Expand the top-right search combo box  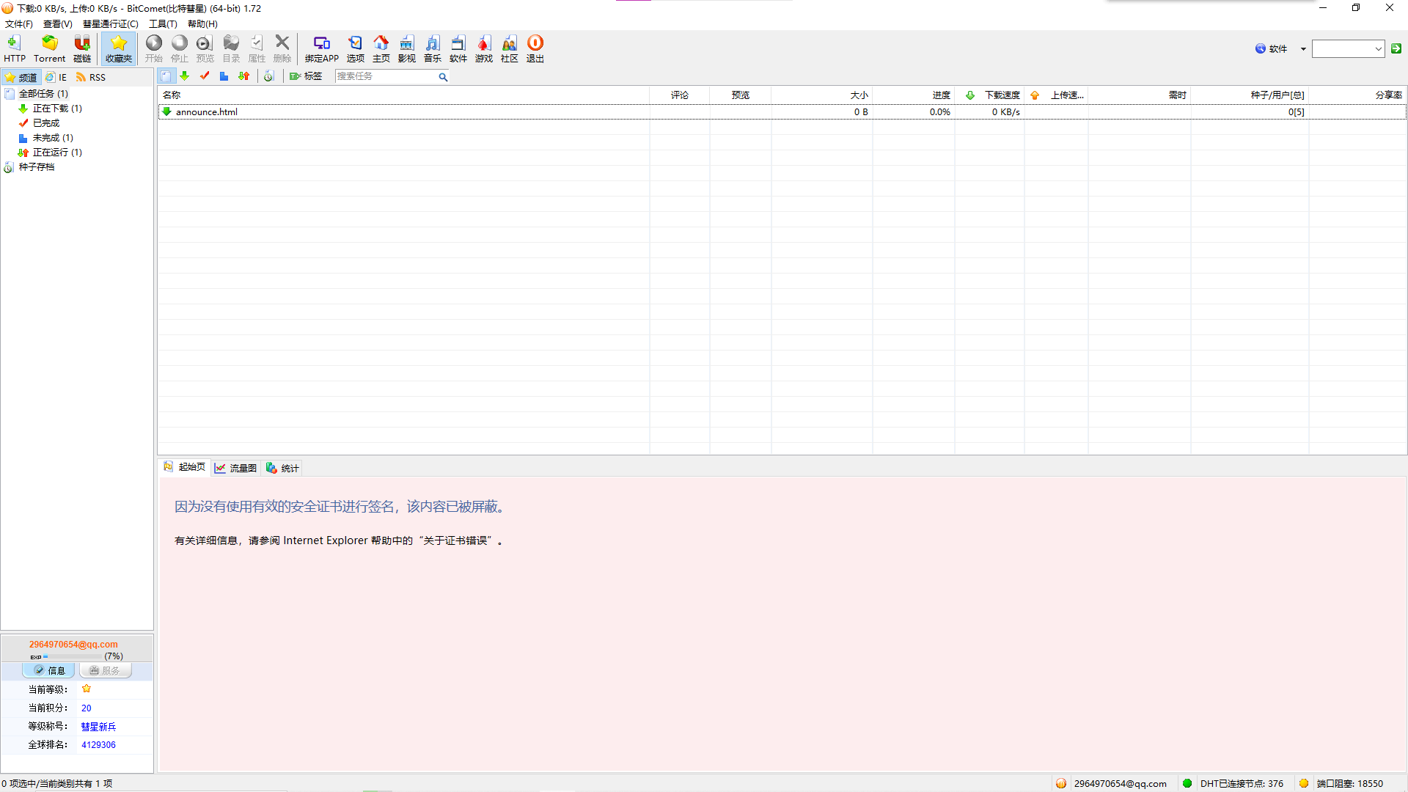coord(1378,49)
